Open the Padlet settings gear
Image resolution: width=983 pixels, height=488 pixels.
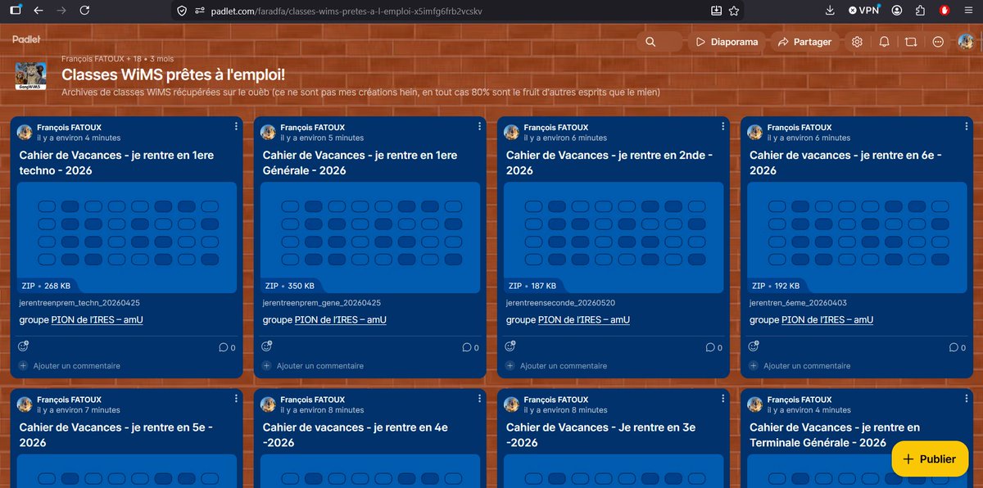coord(857,42)
